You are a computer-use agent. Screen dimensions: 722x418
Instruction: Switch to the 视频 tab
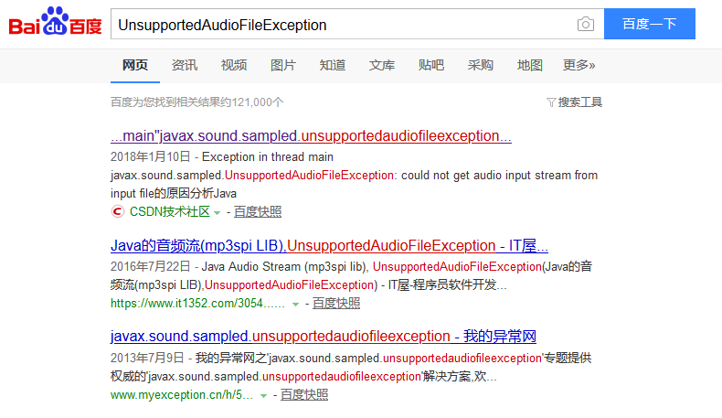click(x=233, y=66)
